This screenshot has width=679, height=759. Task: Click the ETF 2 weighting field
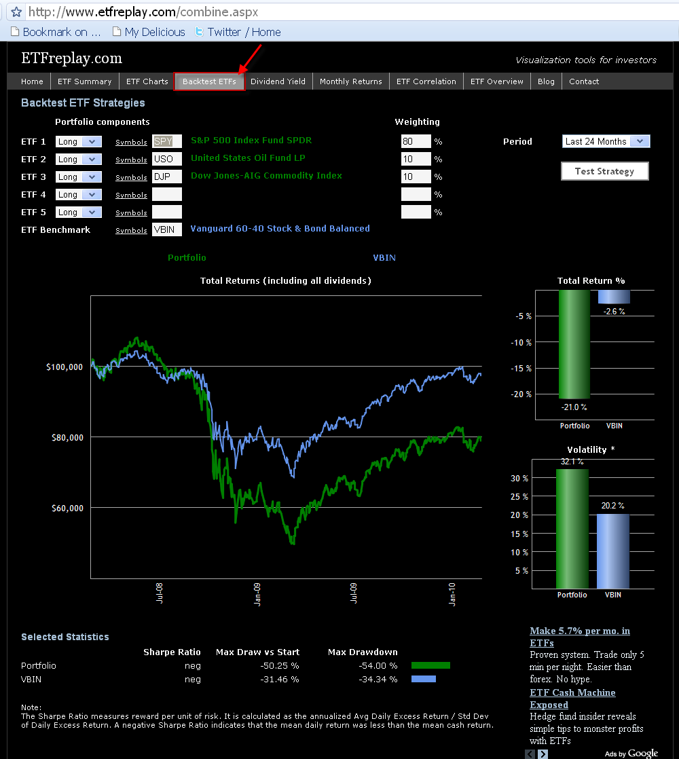point(416,159)
